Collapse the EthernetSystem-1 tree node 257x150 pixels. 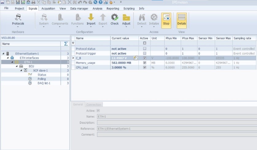tap(3, 54)
